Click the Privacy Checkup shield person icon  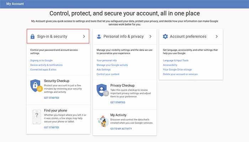click(x=102, y=90)
